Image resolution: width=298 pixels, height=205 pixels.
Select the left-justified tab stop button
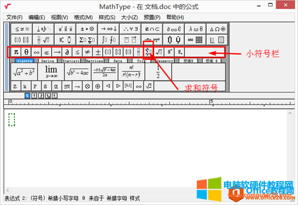pyautogui.click(x=27, y=96)
